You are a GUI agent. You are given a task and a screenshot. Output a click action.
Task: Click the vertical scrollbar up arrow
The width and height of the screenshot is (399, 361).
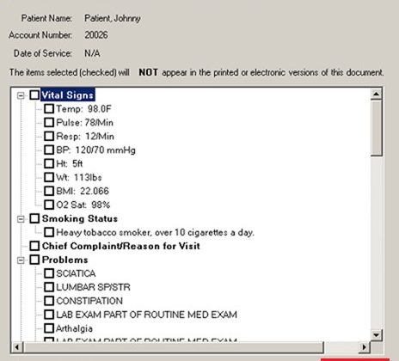377,94
